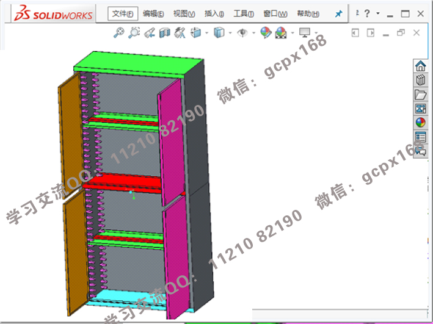This screenshot has width=433, height=324.
Task: Open the 工具(T) menu
Action: (244, 13)
